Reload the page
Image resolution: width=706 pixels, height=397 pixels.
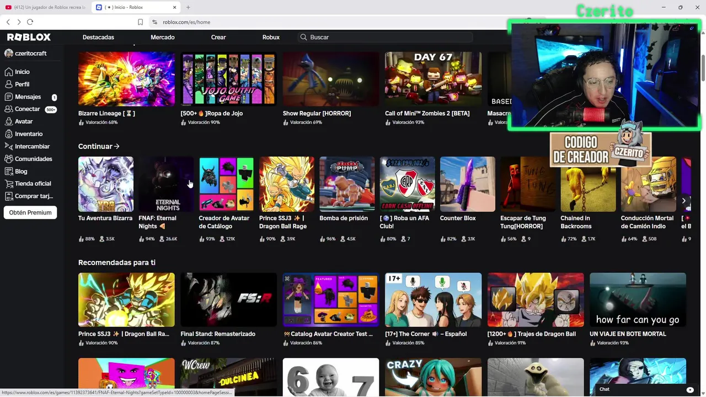click(x=30, y=22)
